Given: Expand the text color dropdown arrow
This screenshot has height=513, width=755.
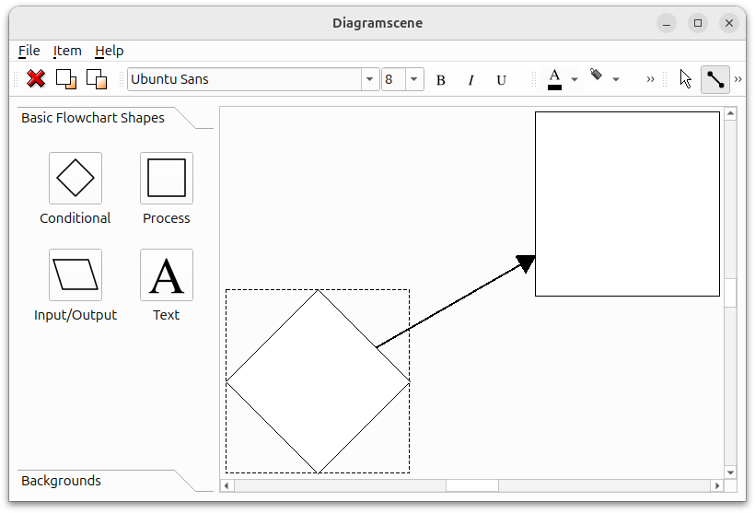Looking at the screenshot, I should (575, 80).
